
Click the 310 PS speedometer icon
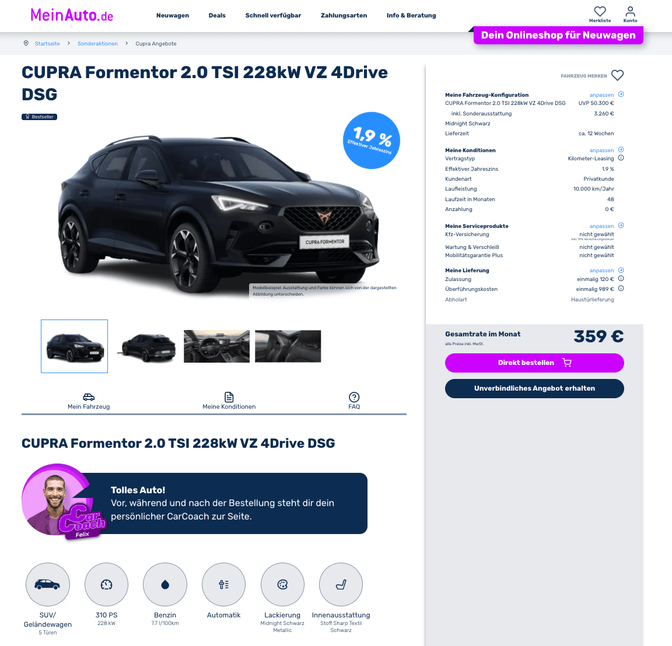[x=106, y=584]
